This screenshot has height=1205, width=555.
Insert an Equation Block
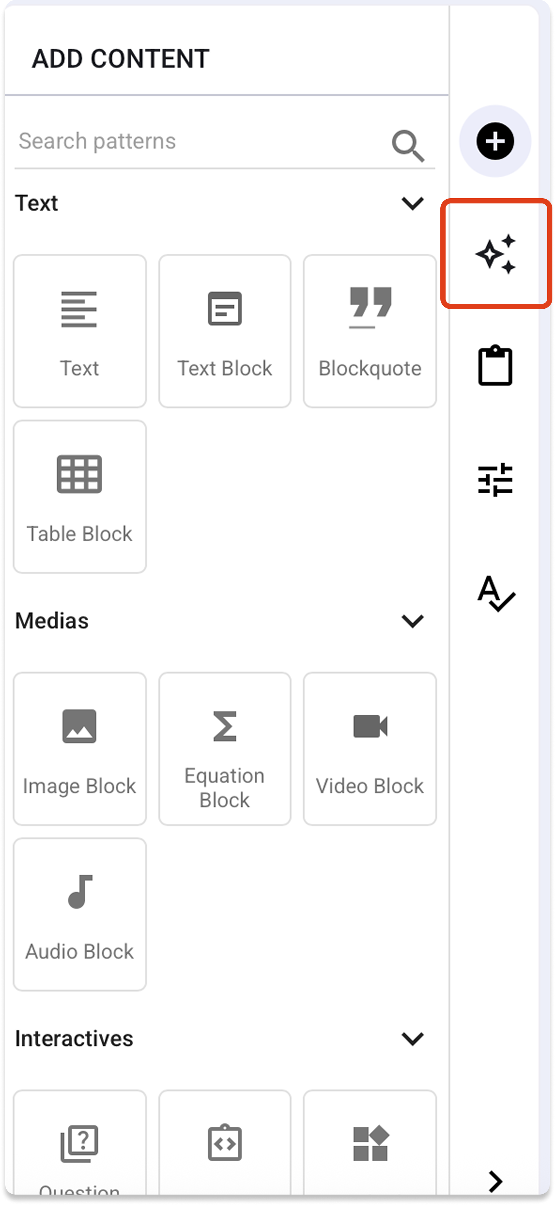pyautogui.click(x=225, y=749)
